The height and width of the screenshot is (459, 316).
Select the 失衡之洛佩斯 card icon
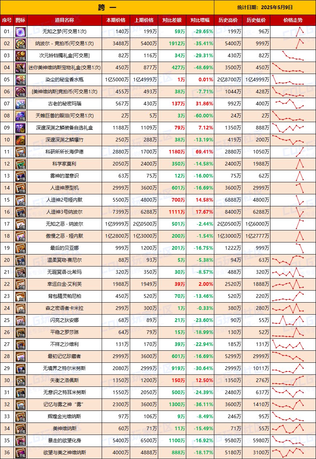pyautogui.click(x=20, y=381)
